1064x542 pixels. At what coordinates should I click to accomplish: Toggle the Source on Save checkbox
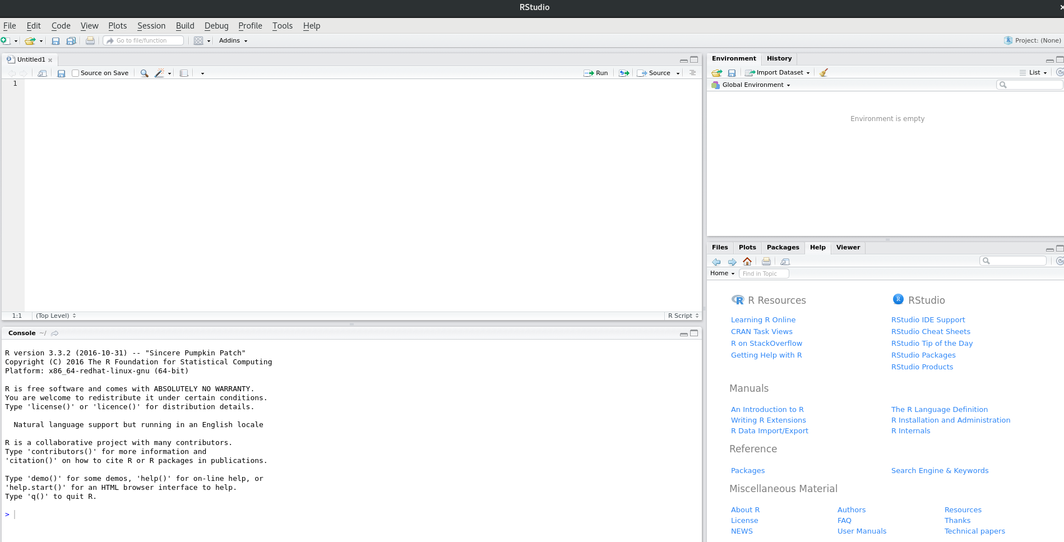[x=75, y=73]
